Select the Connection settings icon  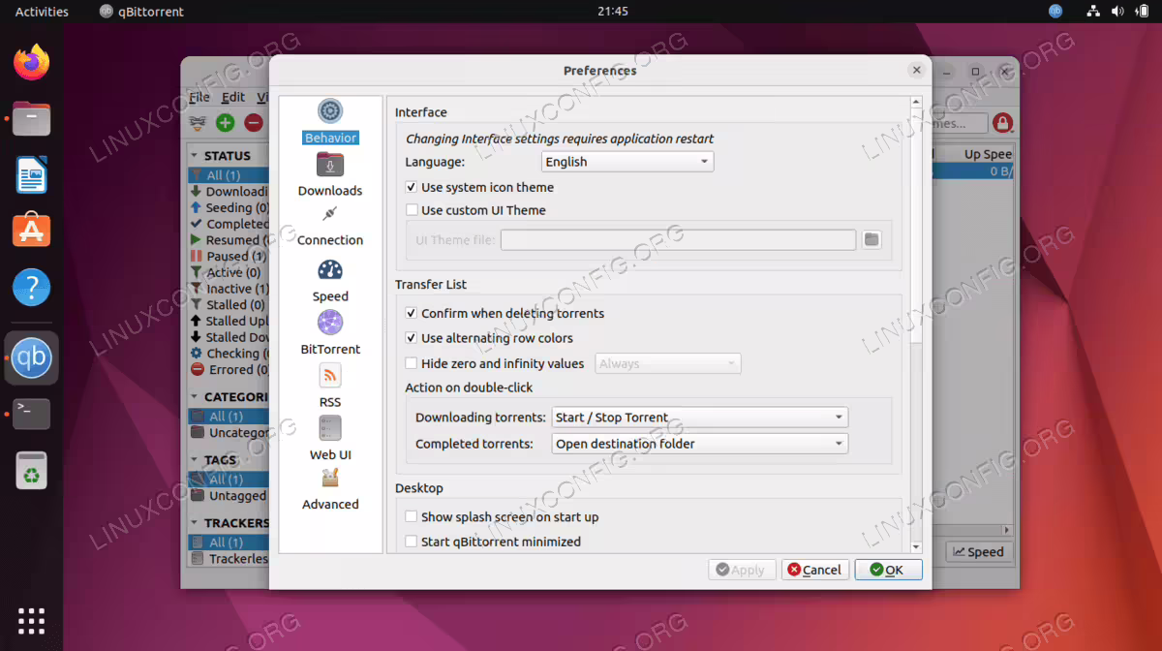[330, 215]
